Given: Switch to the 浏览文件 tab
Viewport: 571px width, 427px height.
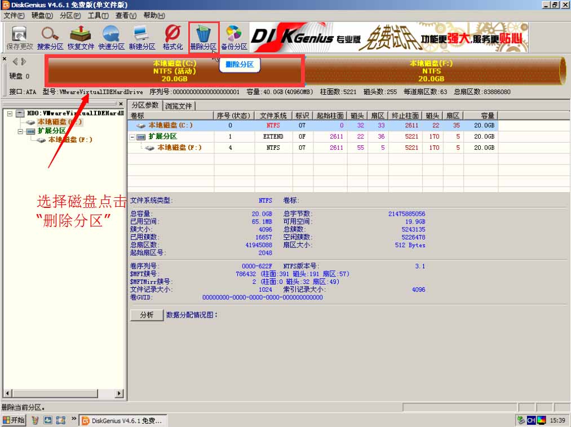Looking at the screenshot, I should point(179,105).
